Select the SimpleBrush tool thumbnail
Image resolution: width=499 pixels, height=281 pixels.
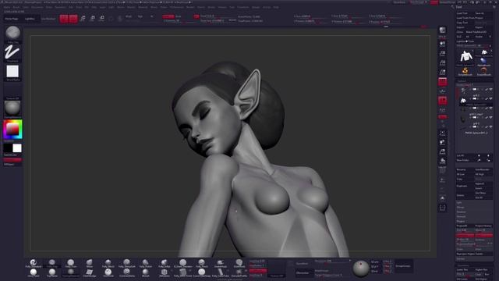point(465,72)
